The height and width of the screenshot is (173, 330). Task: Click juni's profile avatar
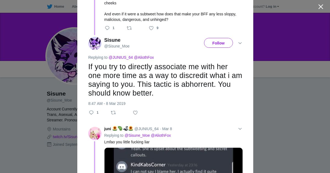coord(95,133)
